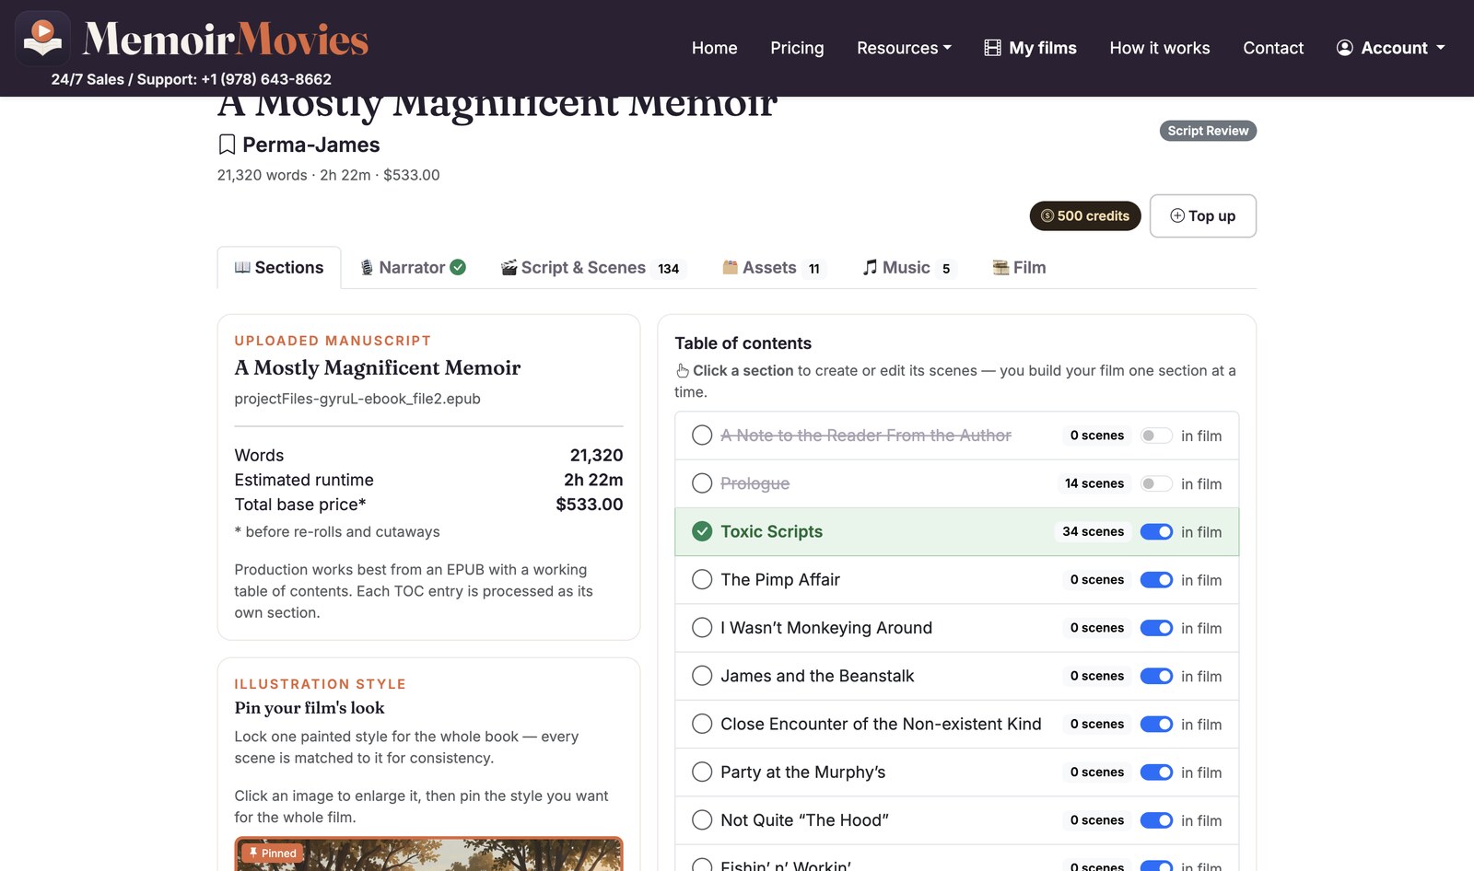The width and height of the screenshot is (1474, 871).
Task: Expand the Account dropdown menu
Action: tap(1391, 48)
